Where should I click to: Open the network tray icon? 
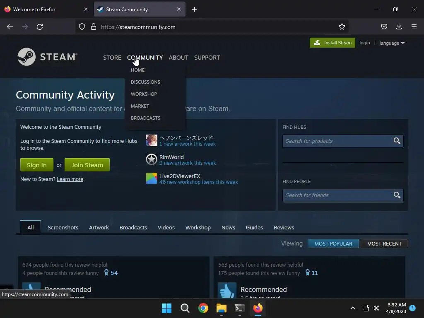pos(366,308)
